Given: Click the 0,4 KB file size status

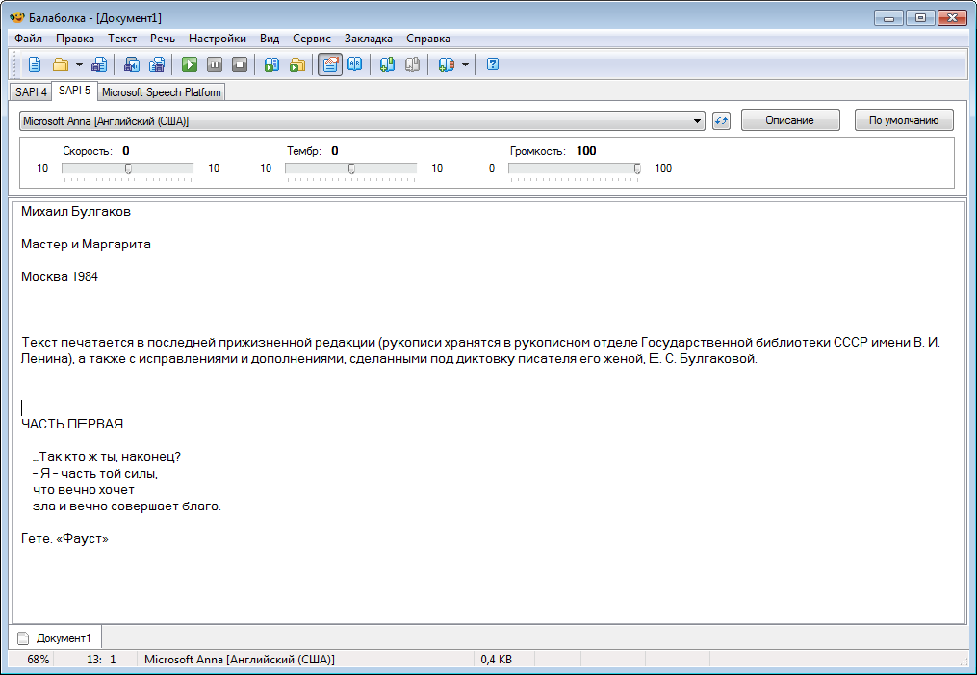Looking at the screenshot, I should (496, 659).
